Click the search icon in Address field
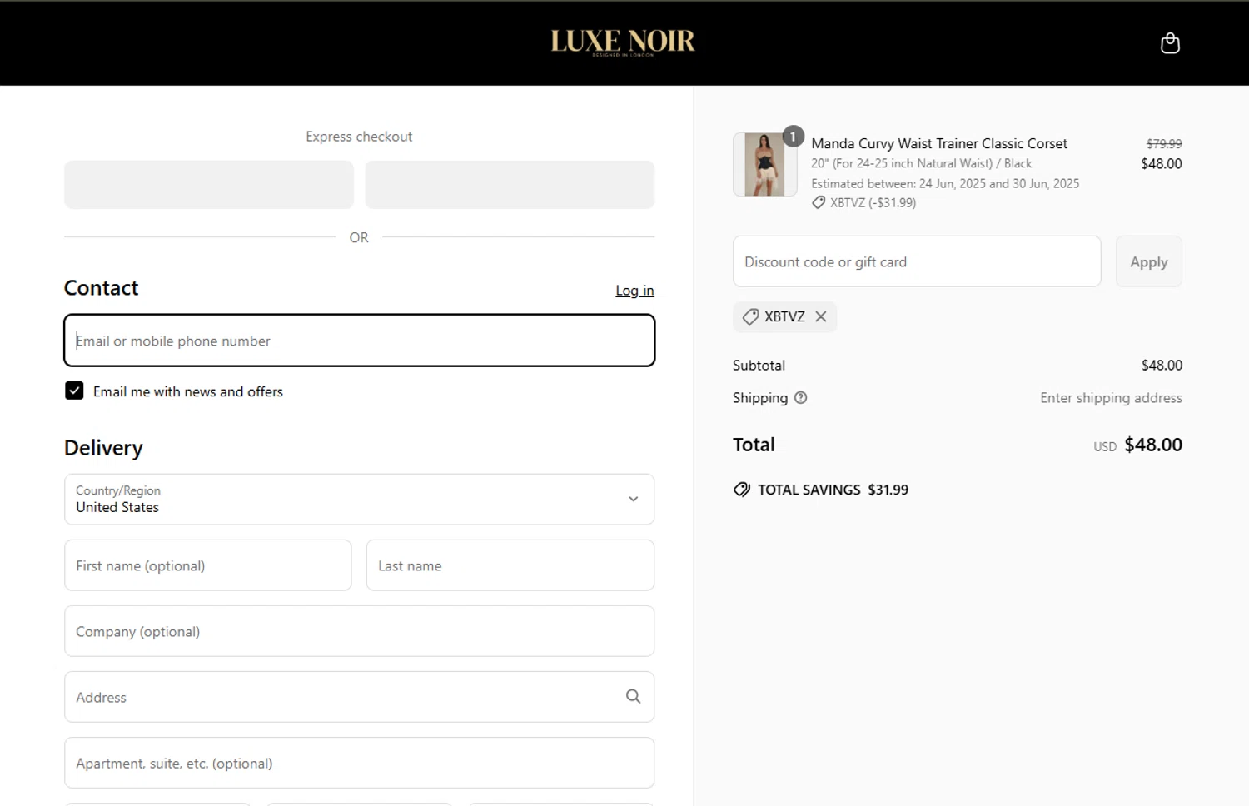 [x=633, y=696]
